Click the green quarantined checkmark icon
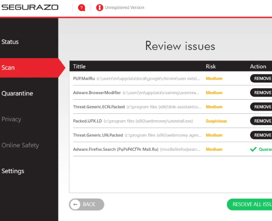The height and width of the screenshot is (221, 272). point(253,149)
